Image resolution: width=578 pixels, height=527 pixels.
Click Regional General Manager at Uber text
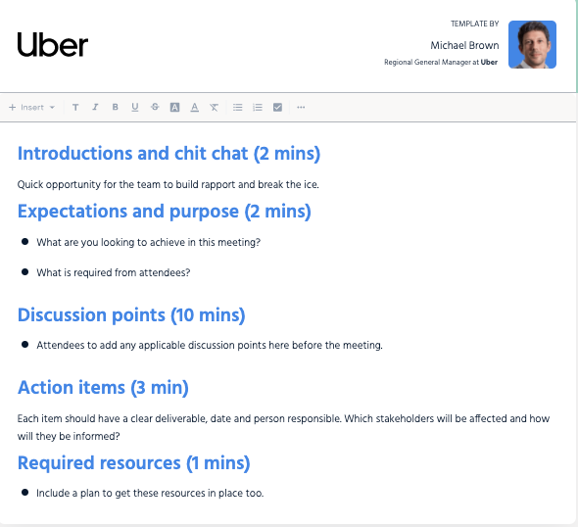pyautogui.click(x=441, y=62)
